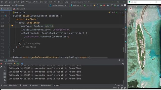Open the Messages tool window
The image size is (161, 90).
(34, 85)
